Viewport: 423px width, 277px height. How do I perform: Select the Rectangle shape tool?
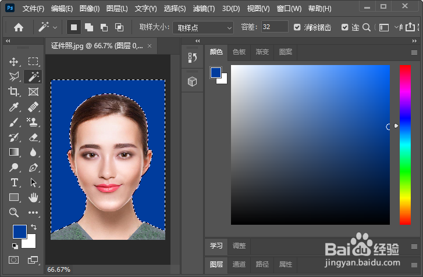(x=14, y=197)
